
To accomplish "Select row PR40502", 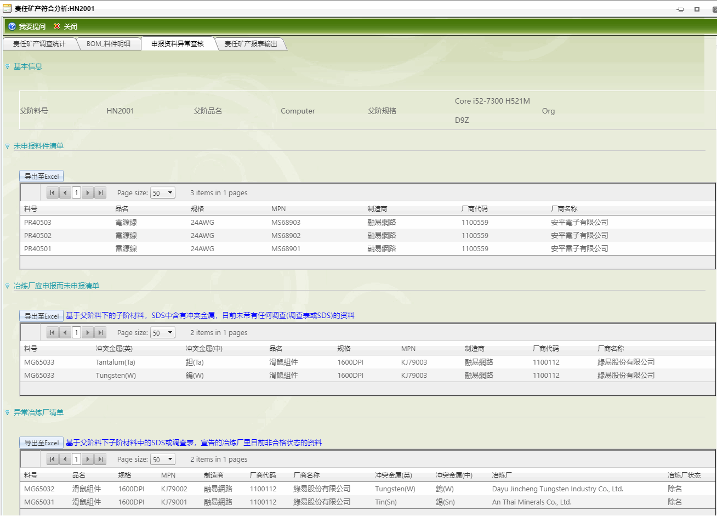I will 367,236.
